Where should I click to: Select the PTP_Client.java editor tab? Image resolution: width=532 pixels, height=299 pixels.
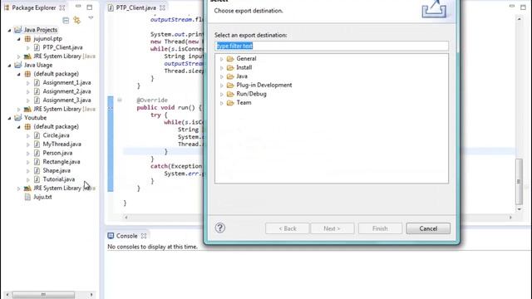(135, 7)
